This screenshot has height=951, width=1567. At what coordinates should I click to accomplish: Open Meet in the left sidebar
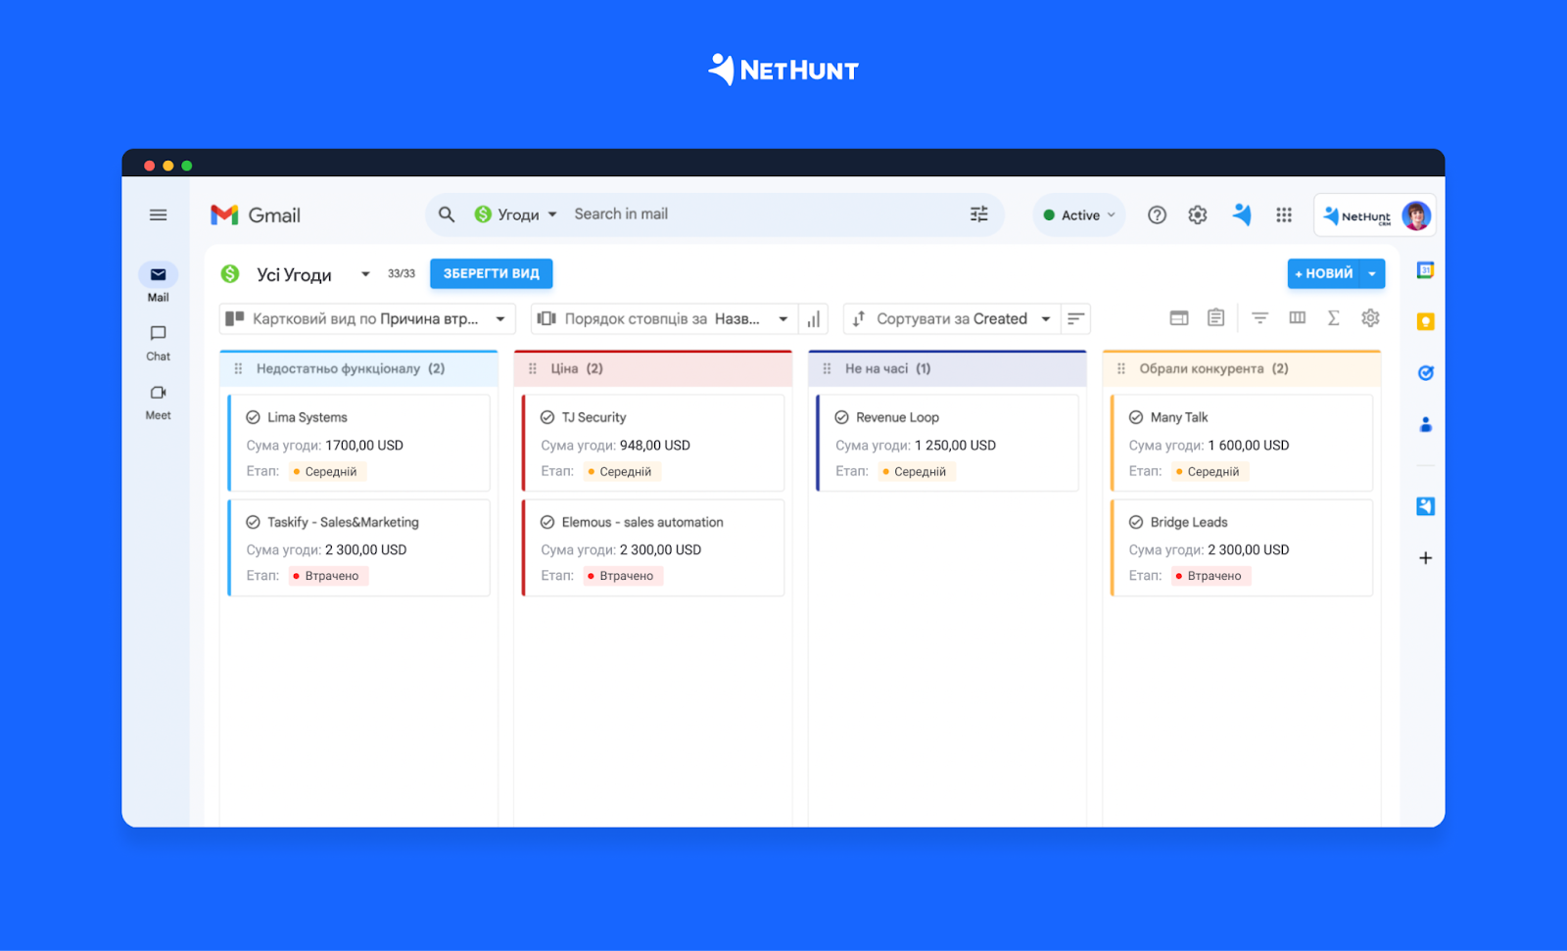click(x=158, y=393)
